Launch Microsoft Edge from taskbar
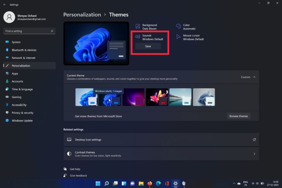Viewport: 282px width, 188px height. coord(158,184)
